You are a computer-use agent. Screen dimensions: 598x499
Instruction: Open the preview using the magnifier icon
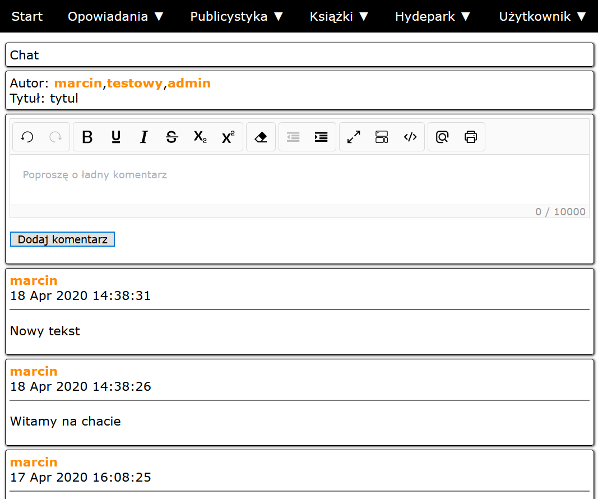tap(442, 137)
